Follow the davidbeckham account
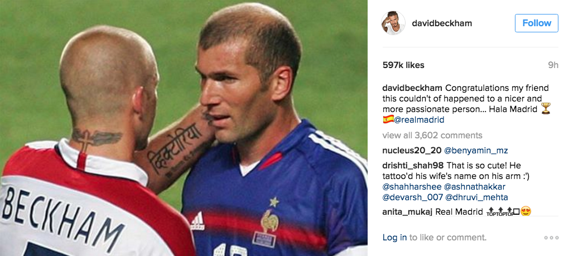Image resolution: width=564 pixels, height=256 pixels. 537,23
